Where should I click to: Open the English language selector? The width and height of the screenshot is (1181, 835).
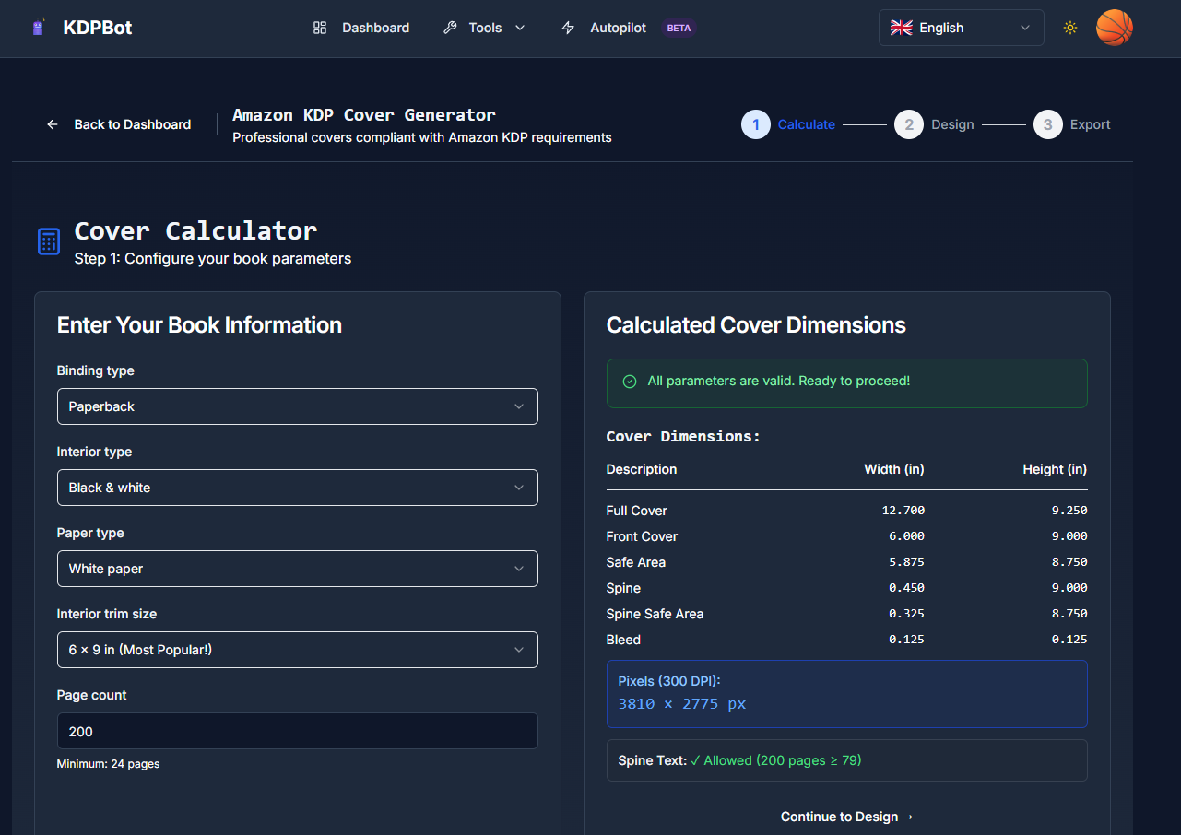(x=961, y=28)
